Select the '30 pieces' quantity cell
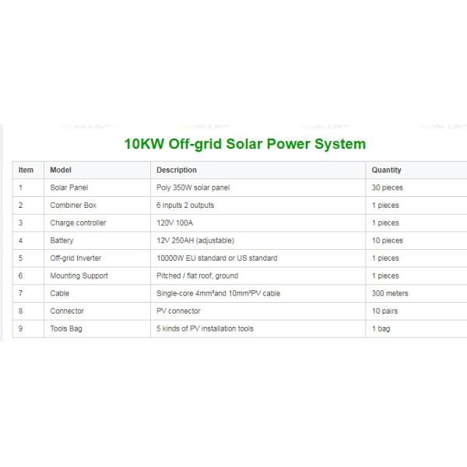This screenshot has height=467, width=467. pos(388,188)
